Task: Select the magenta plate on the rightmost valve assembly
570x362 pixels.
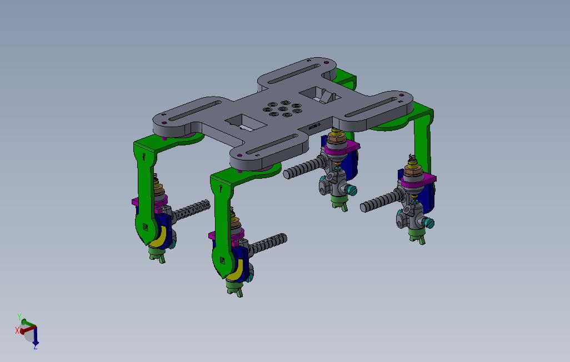Action: click(418, 179)
